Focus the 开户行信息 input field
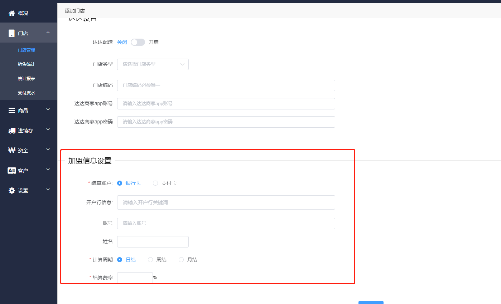 pos(226,202)
